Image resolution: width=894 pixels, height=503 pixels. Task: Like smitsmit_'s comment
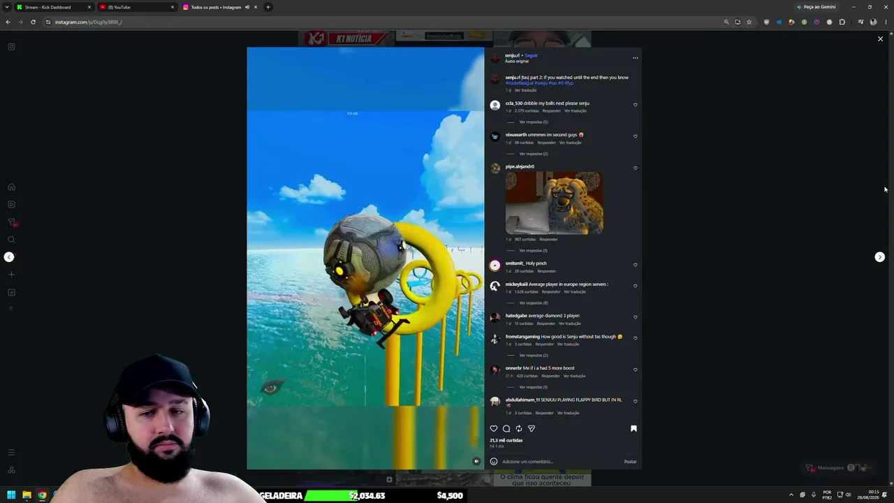click(635, 265)
